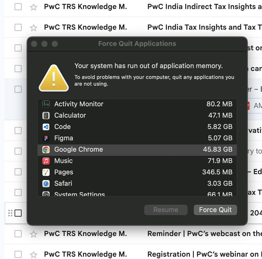Click the leftmost grey window control dot
The height and width of the screenshot is (259, 262).
click(x=34, y=44)
